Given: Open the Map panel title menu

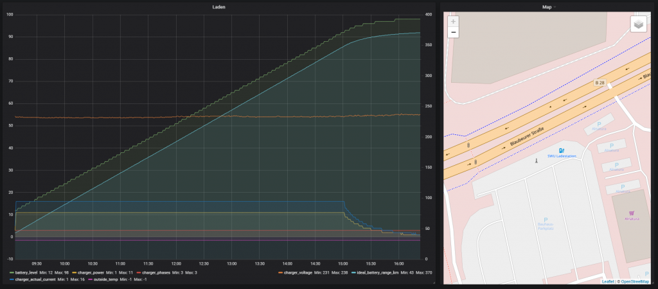Looking at the screenshot, I should (547, 7).
